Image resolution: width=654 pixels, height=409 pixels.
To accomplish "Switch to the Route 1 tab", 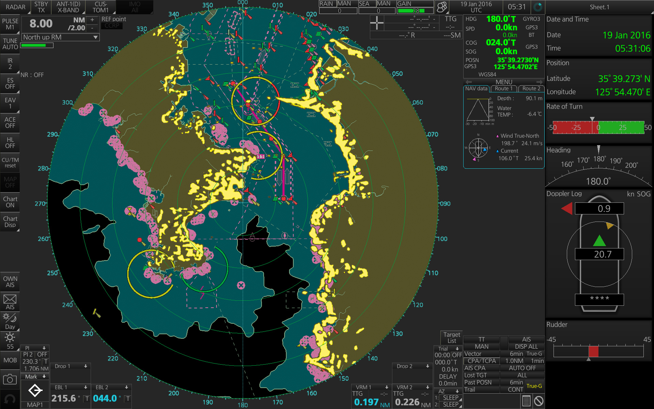I will click(x=503, y=89).
